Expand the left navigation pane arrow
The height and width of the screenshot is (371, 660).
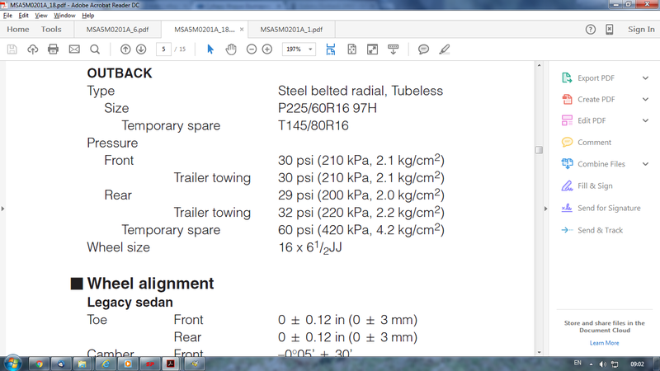(2, 209)
